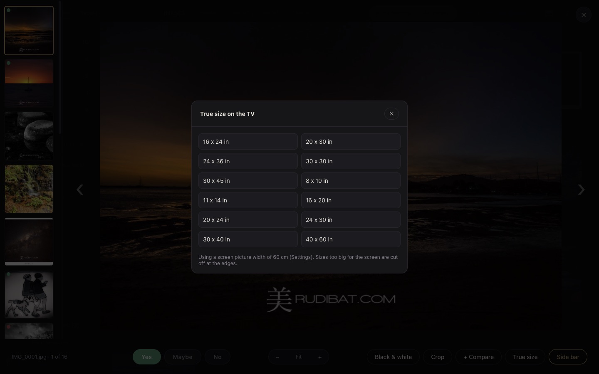Click the thumbnail sidebar scrollbar
This screenshot has width=599, height=374.
click(60, 67)
